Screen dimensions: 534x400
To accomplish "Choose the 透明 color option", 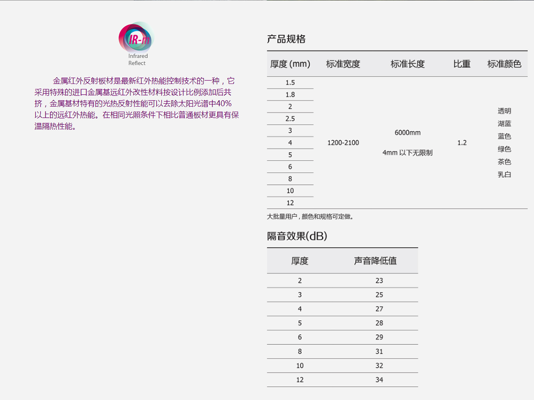I will (x=504, y=111).
